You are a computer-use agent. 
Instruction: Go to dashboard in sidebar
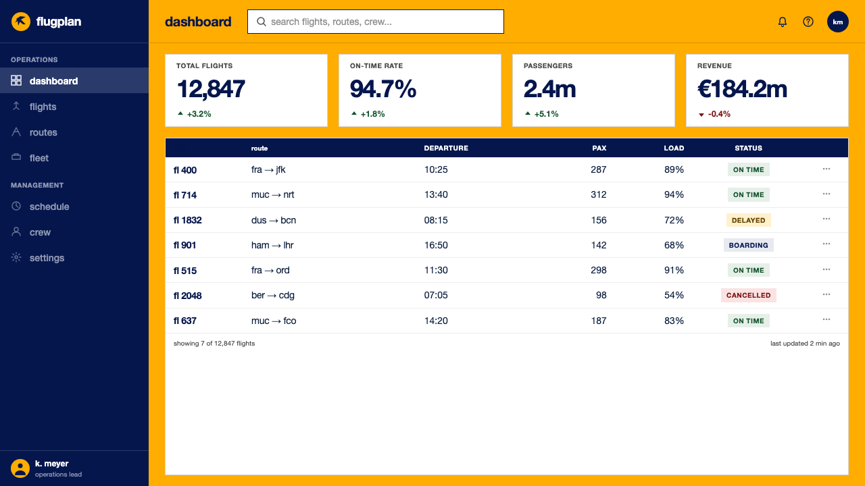click(x=74, y=80)
